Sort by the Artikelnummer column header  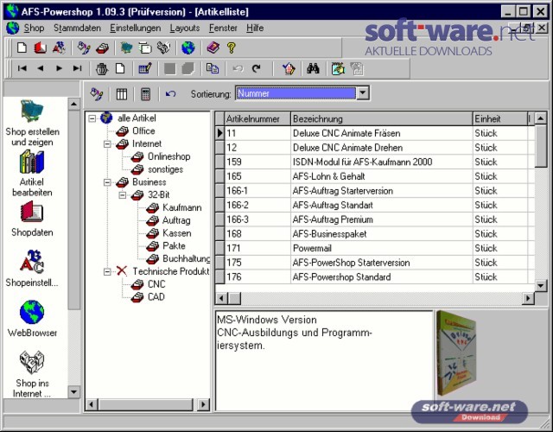pos(257,119)
